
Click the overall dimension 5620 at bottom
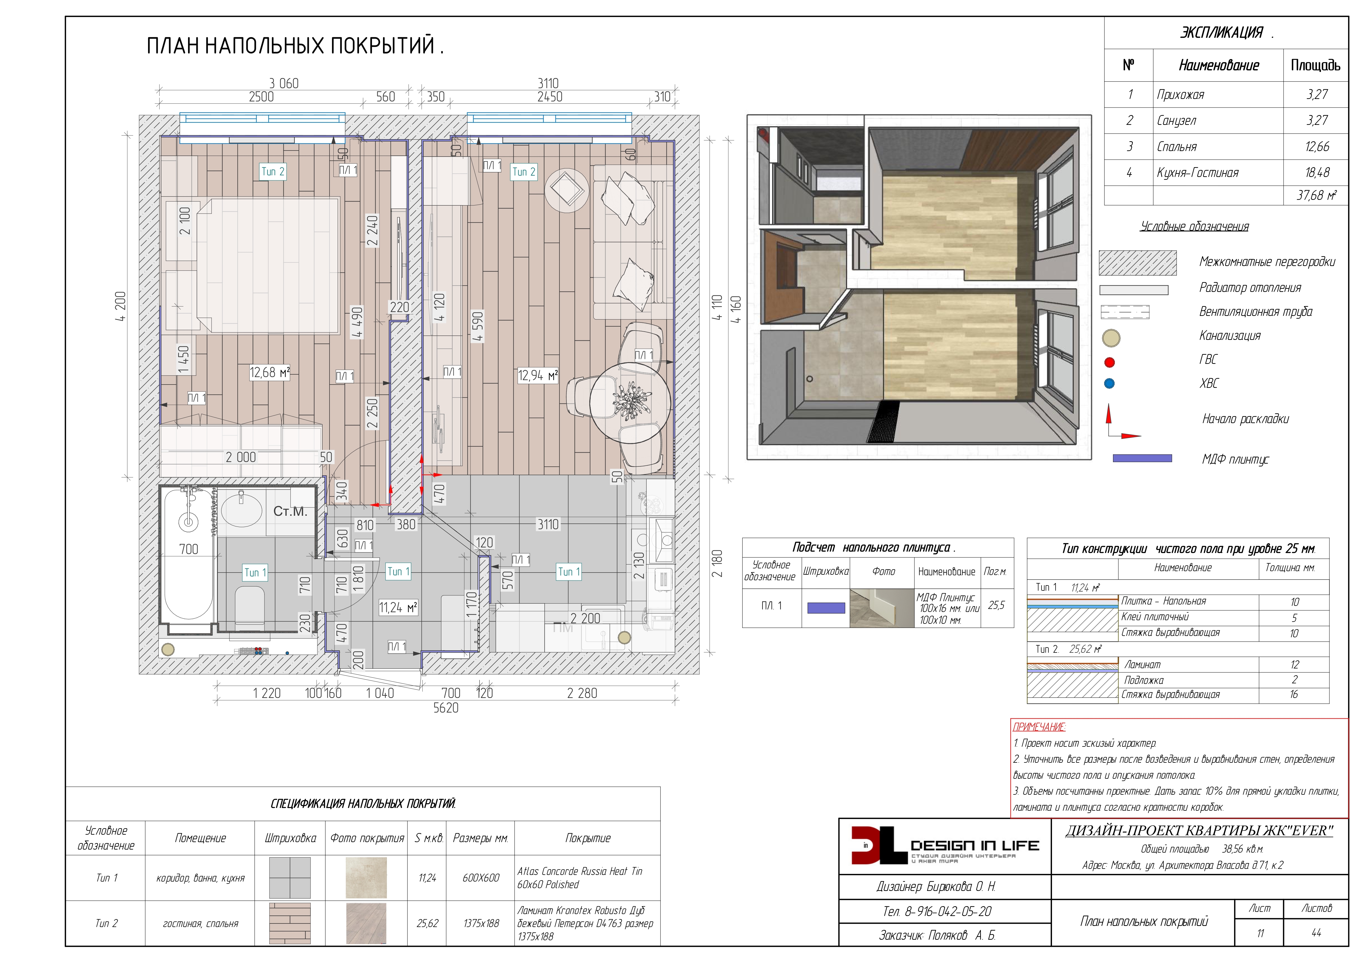pyautogui.click(x=446, y=708)
